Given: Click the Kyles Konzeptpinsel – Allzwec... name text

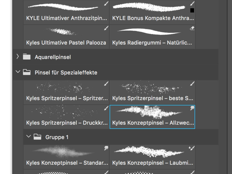Looking at the screenshot, I should point(153,123).
